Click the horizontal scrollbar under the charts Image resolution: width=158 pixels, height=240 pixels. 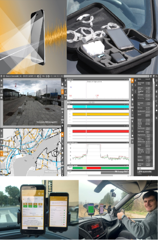tap(98, 175)
